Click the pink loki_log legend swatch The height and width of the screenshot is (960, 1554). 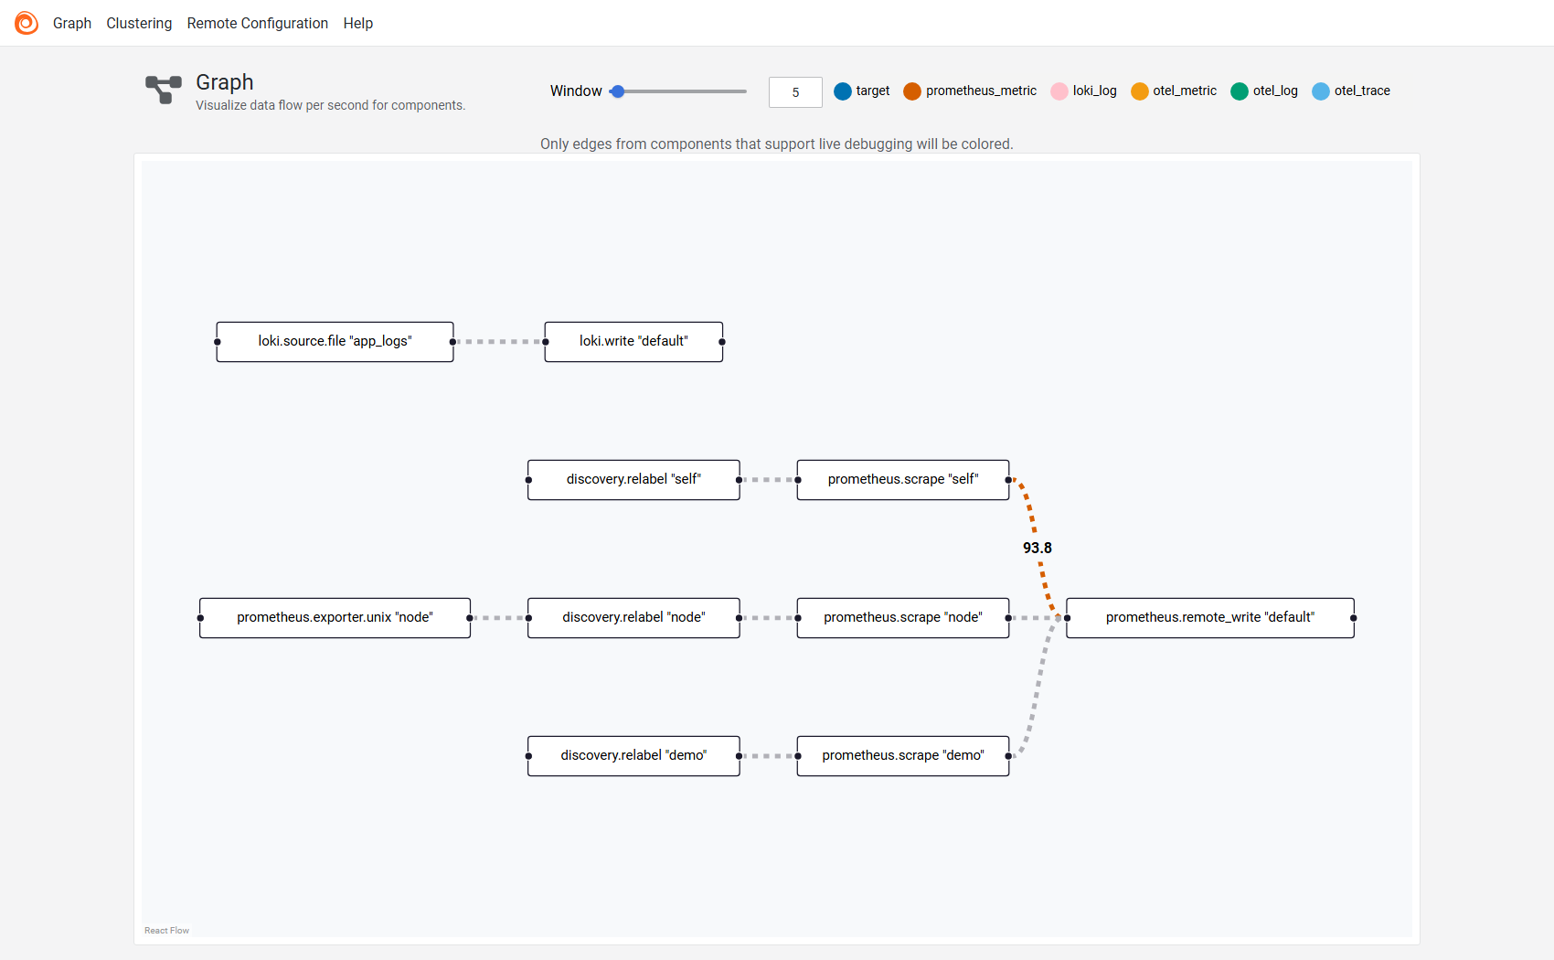(x=1059, y=91)
